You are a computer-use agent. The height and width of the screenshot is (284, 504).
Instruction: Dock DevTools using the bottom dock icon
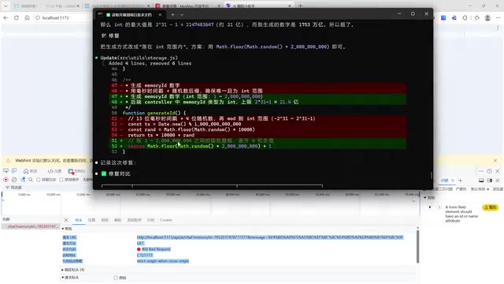(481, 181)
